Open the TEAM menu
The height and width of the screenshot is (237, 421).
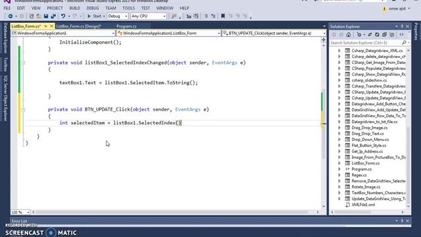pos(111,8)
